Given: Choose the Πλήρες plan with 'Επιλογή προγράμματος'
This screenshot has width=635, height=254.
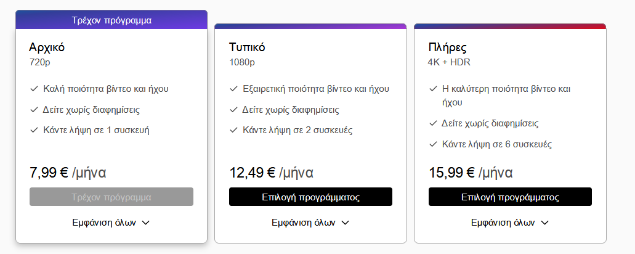Looking at the screenshot, I should tap(510, 197).
